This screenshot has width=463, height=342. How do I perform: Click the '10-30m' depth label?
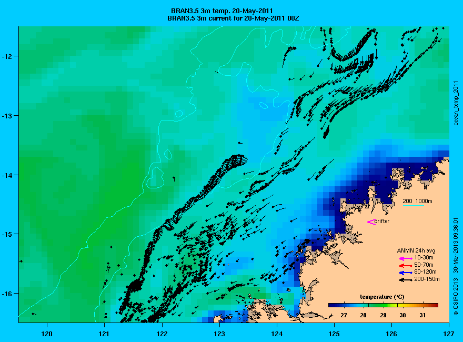(x=424, y=257)
